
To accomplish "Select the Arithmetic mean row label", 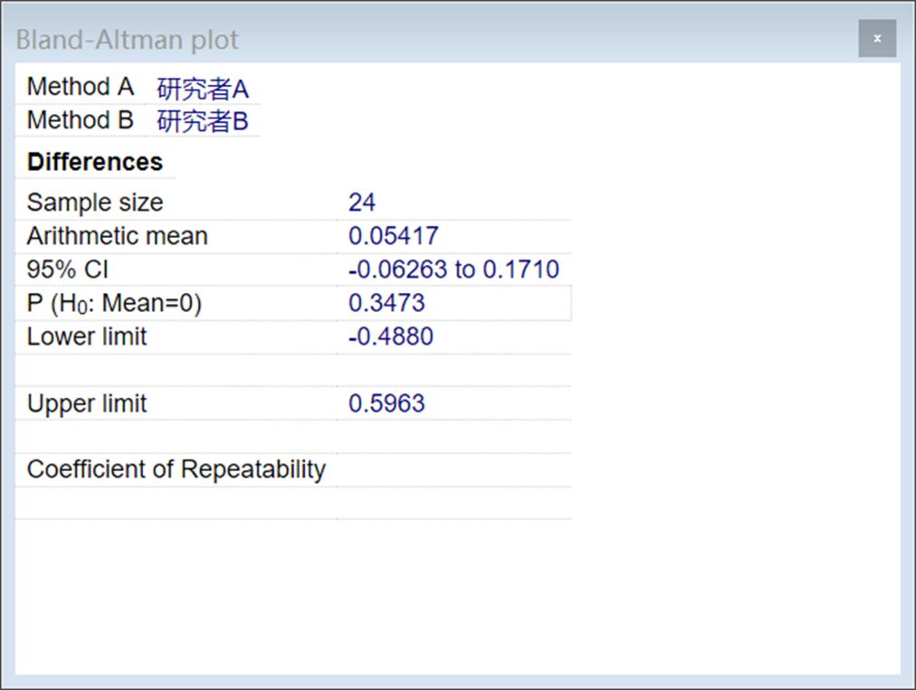I will point(117,236).
